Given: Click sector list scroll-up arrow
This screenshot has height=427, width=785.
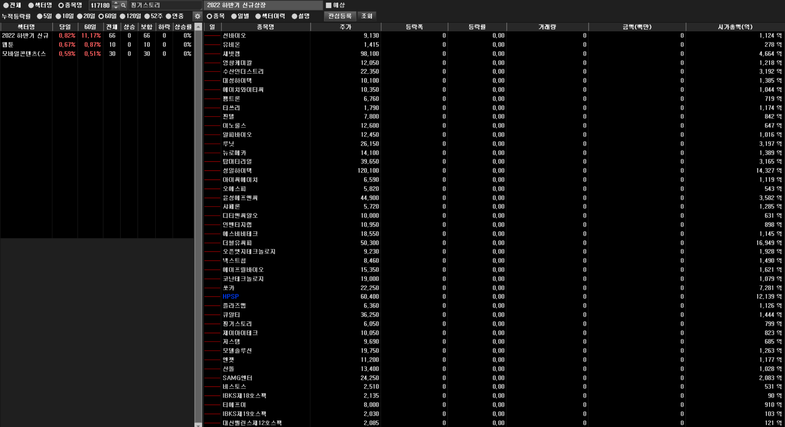Looking at the screenshot, I should coord(198,27).
